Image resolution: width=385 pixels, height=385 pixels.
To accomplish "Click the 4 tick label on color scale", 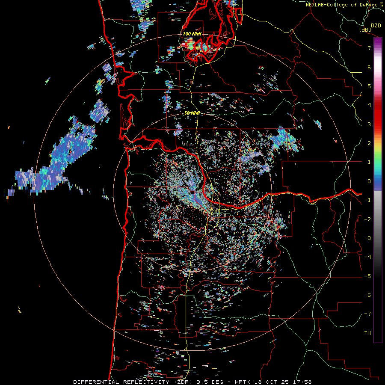I will coord(369,105).
